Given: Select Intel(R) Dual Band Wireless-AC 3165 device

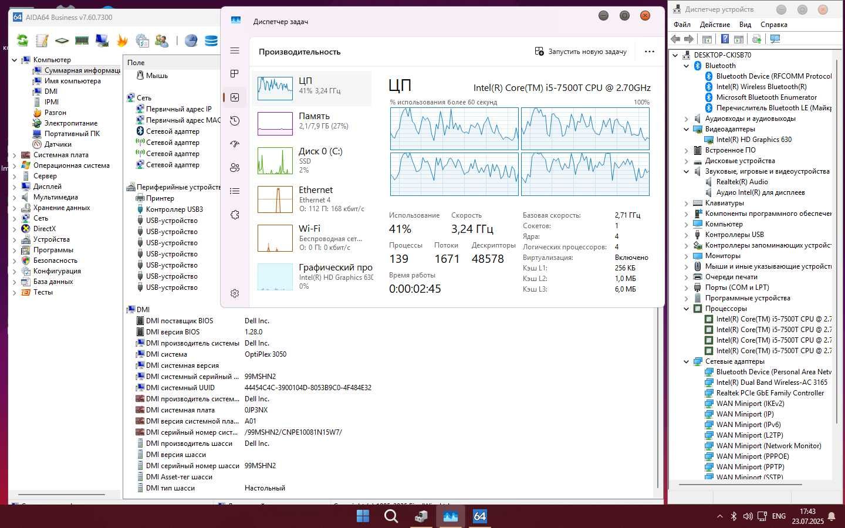Looking at the screenshot, I should pos(772,383).
